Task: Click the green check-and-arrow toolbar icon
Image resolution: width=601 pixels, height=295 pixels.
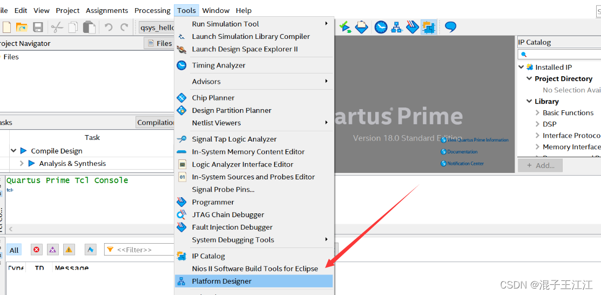Action: [346, 27]
